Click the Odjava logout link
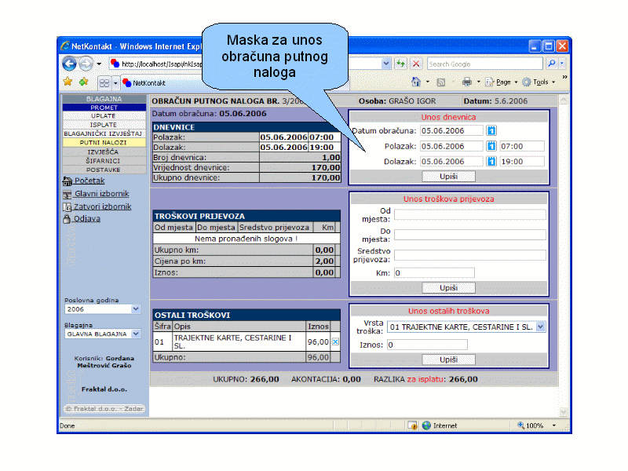628x471 pixels. coord(86,219)
